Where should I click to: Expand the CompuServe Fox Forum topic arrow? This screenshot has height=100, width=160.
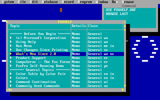pos(11,62)
